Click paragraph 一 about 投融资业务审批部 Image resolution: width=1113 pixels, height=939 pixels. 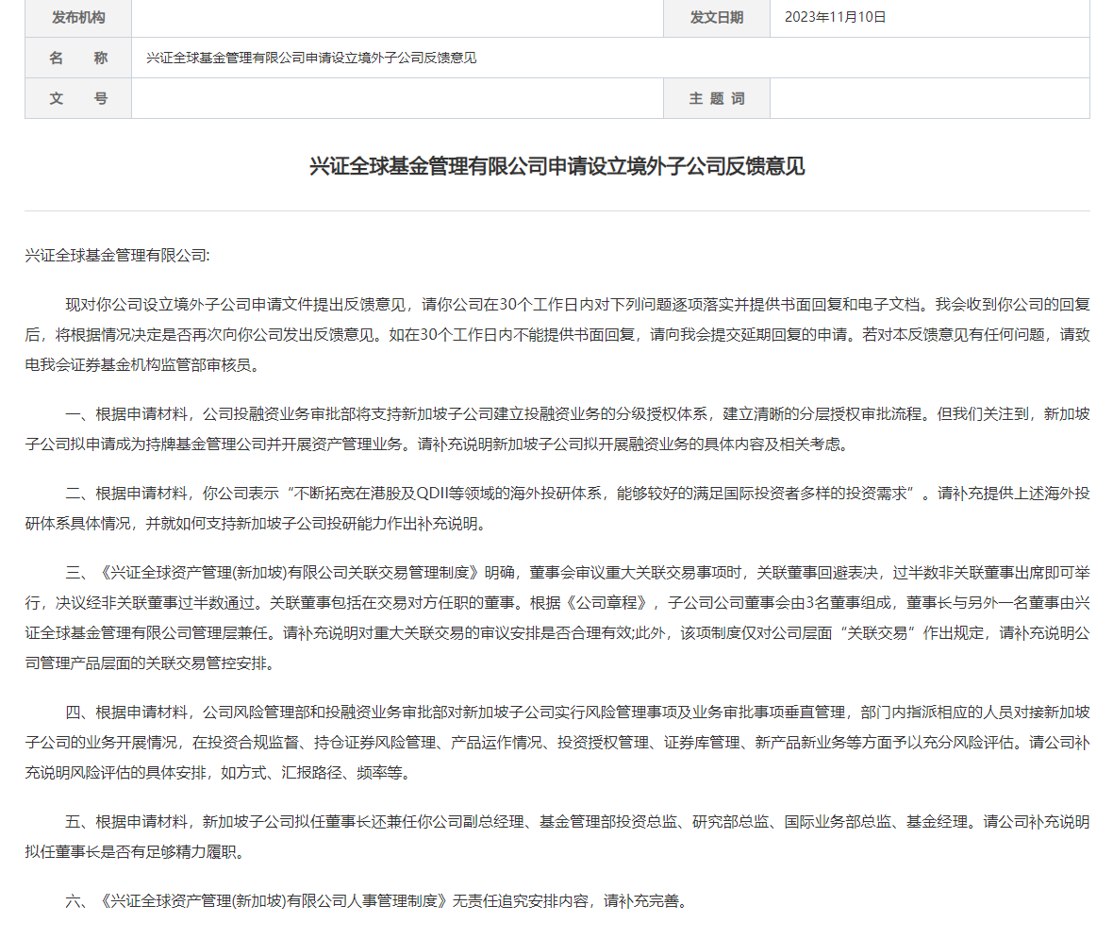click(556, 428)
